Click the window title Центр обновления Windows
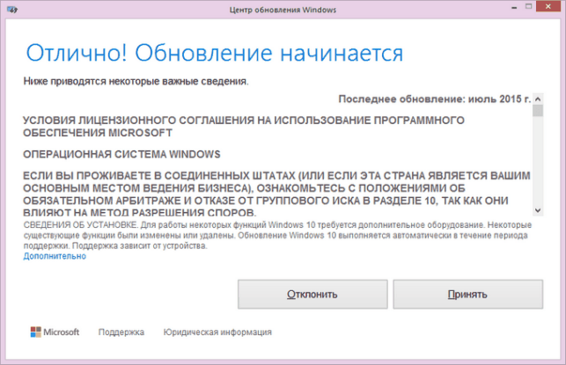The image size is (566, 365). (x=283, y=10)
